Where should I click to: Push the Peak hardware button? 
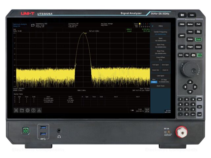[198, 24]
